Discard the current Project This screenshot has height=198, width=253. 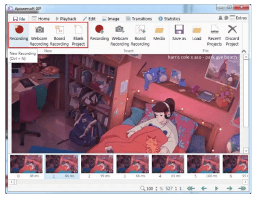click(232, 35)
